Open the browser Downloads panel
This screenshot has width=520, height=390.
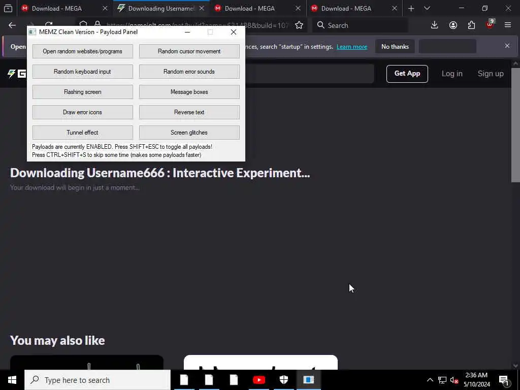(x=434, y=25)
